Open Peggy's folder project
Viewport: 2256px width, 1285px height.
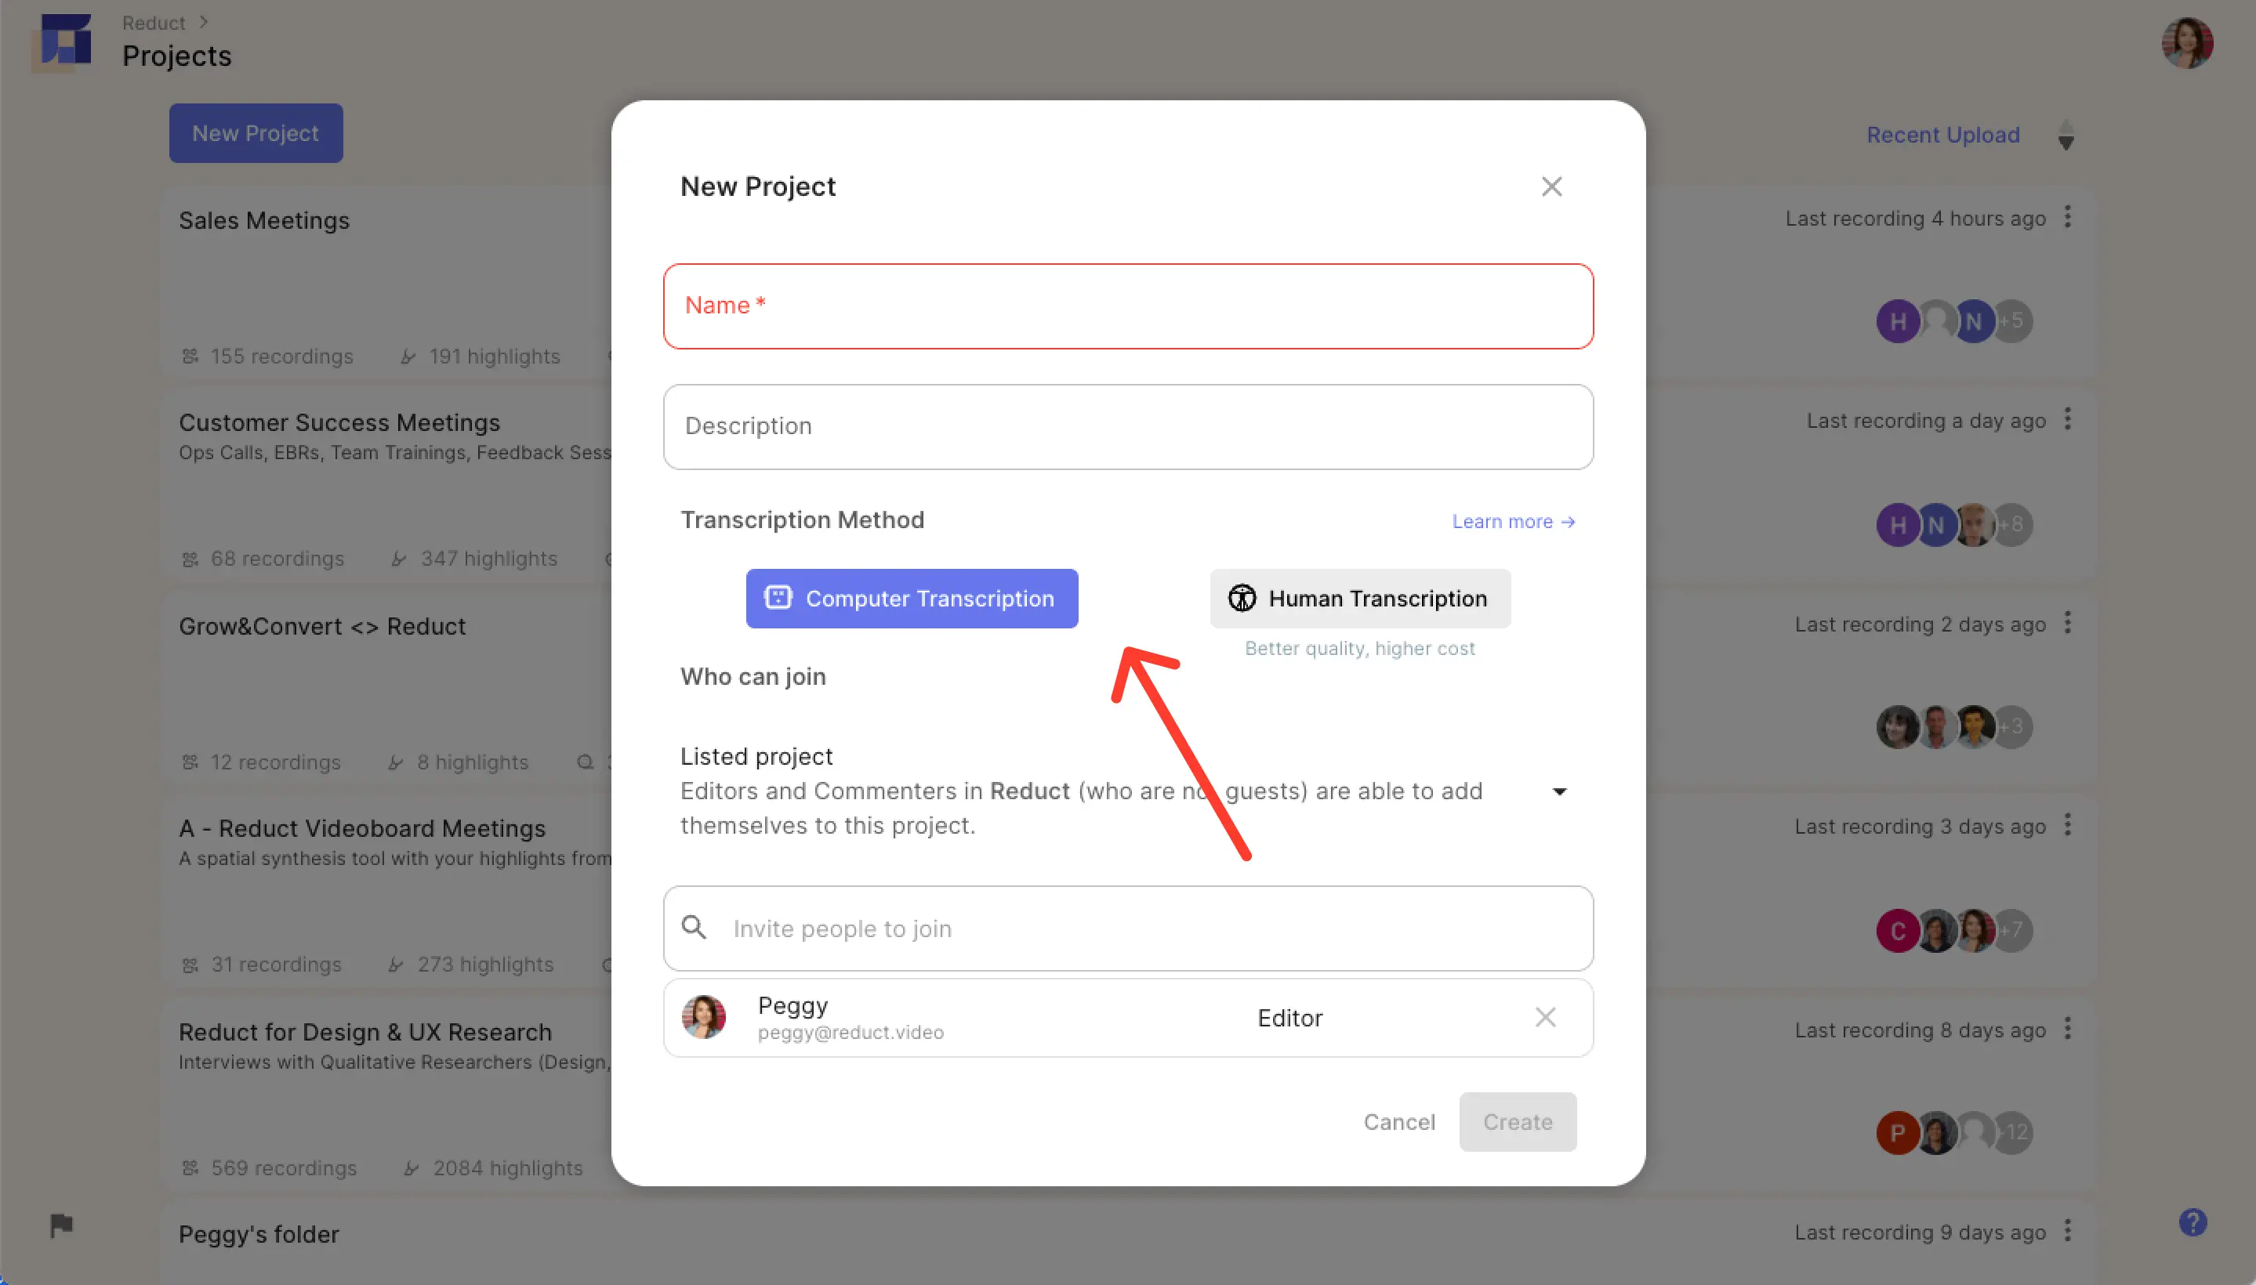click(x=259, y=1235)
